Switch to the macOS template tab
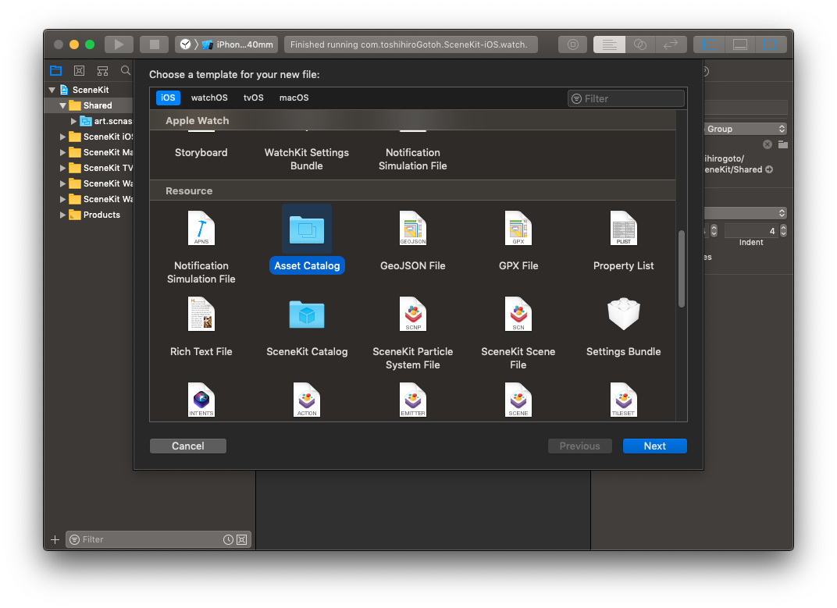 [x=294, y=98]
